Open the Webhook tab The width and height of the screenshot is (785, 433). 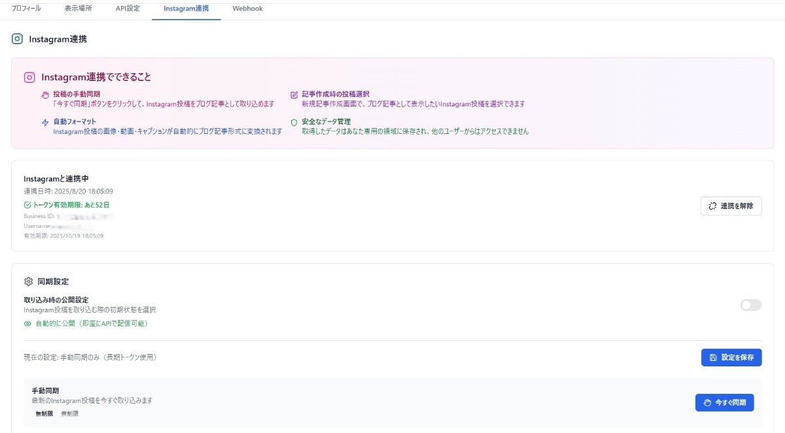[247, 8]
